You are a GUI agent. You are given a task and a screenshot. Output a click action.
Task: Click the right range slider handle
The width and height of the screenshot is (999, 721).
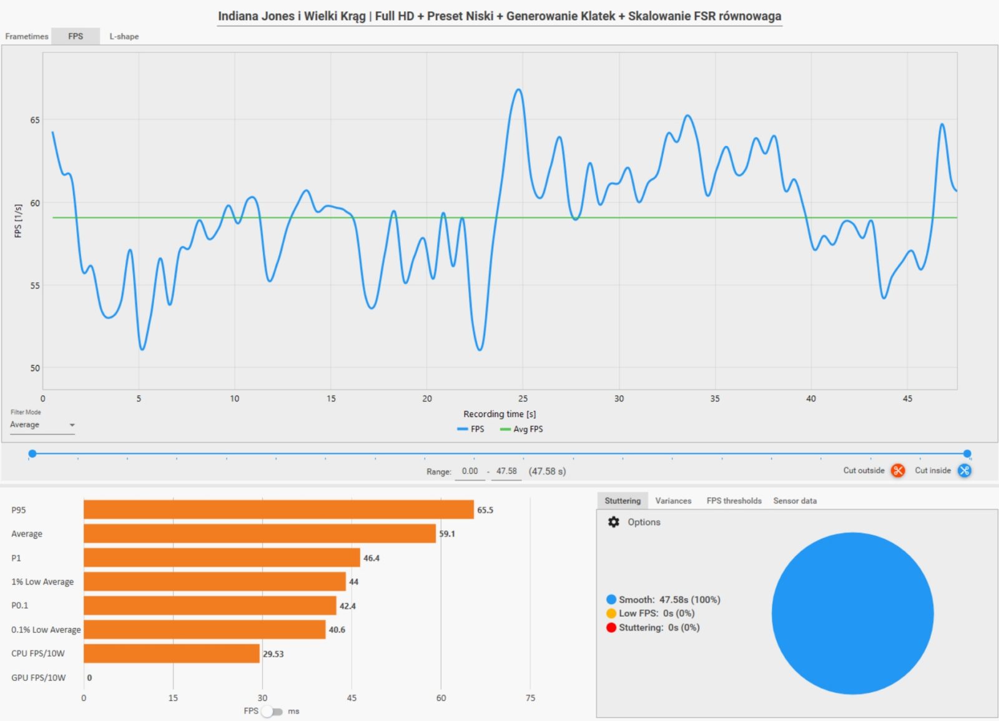[x=967, y=454]
